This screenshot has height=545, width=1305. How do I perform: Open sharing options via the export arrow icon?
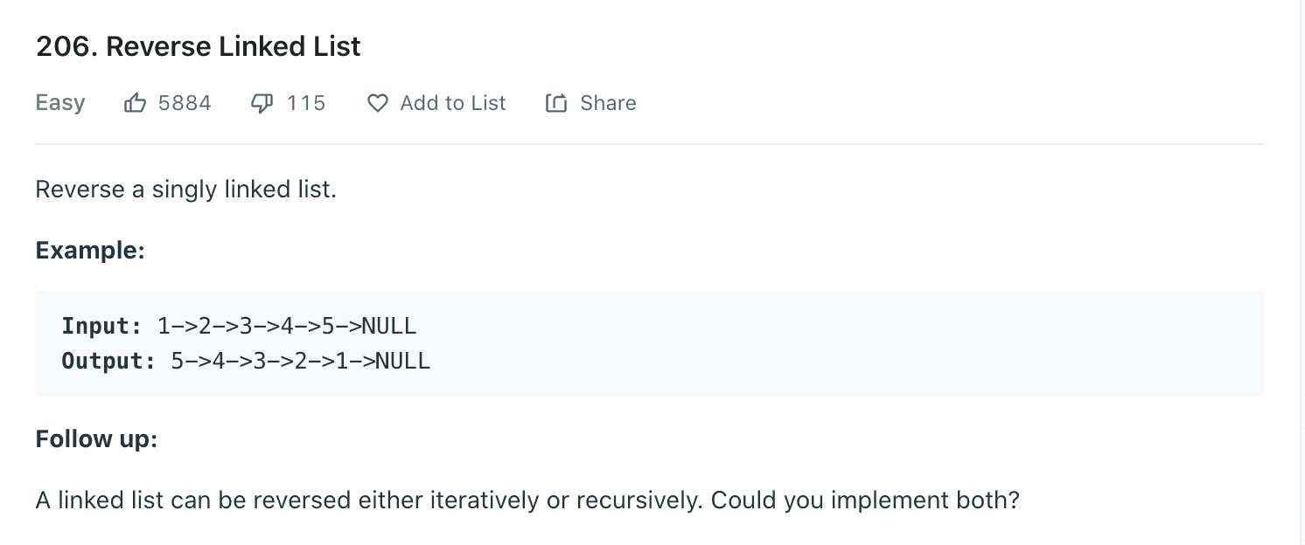point(557,102)
